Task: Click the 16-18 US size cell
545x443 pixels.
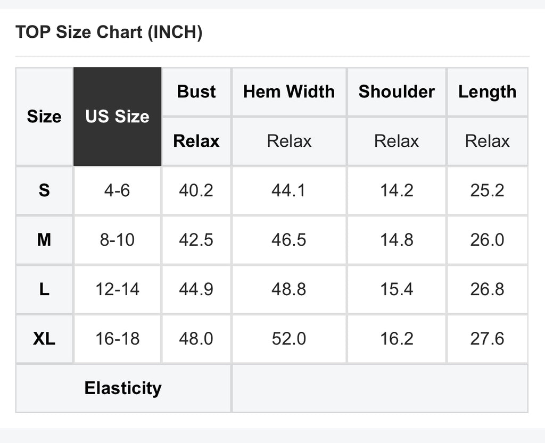Action: pos(118,339)
